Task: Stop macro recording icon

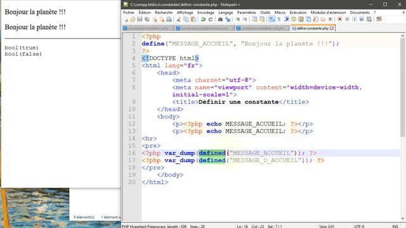Action: [x=347, y=20]
